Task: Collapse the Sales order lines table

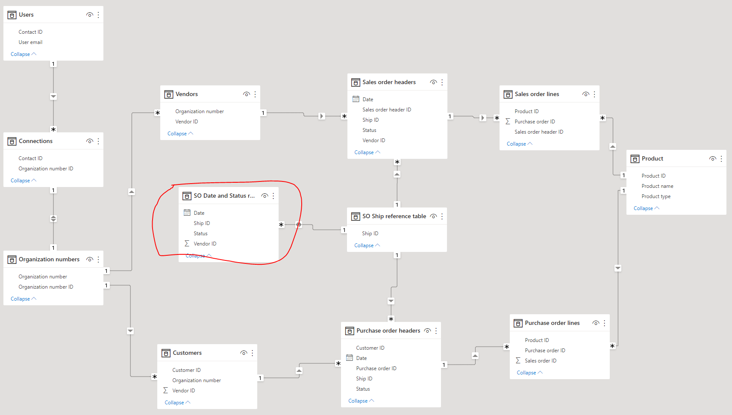Action: coord(520,144)
